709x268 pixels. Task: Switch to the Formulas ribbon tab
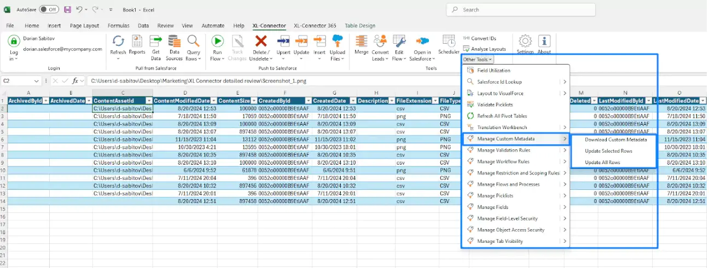[119, 26]
